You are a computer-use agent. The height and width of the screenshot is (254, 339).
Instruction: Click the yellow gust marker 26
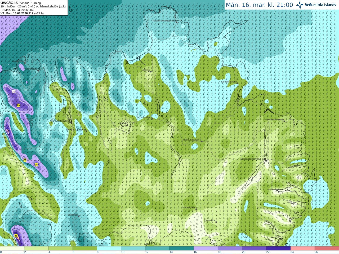[x=25, y=160]
